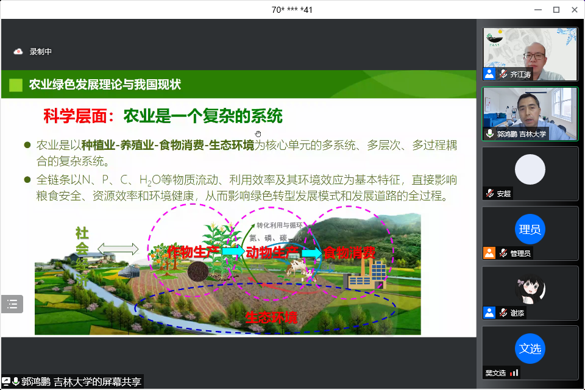This screenshot has height=390, width=585.
Task: Toggle 齐江涛's muted microphone icon
Action: 503,74
